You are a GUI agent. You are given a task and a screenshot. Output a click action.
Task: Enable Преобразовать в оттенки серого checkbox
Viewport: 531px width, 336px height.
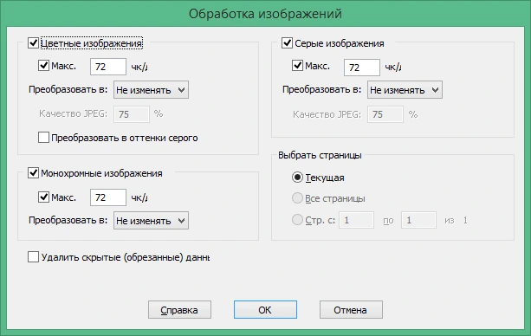[x=43, y=138]
